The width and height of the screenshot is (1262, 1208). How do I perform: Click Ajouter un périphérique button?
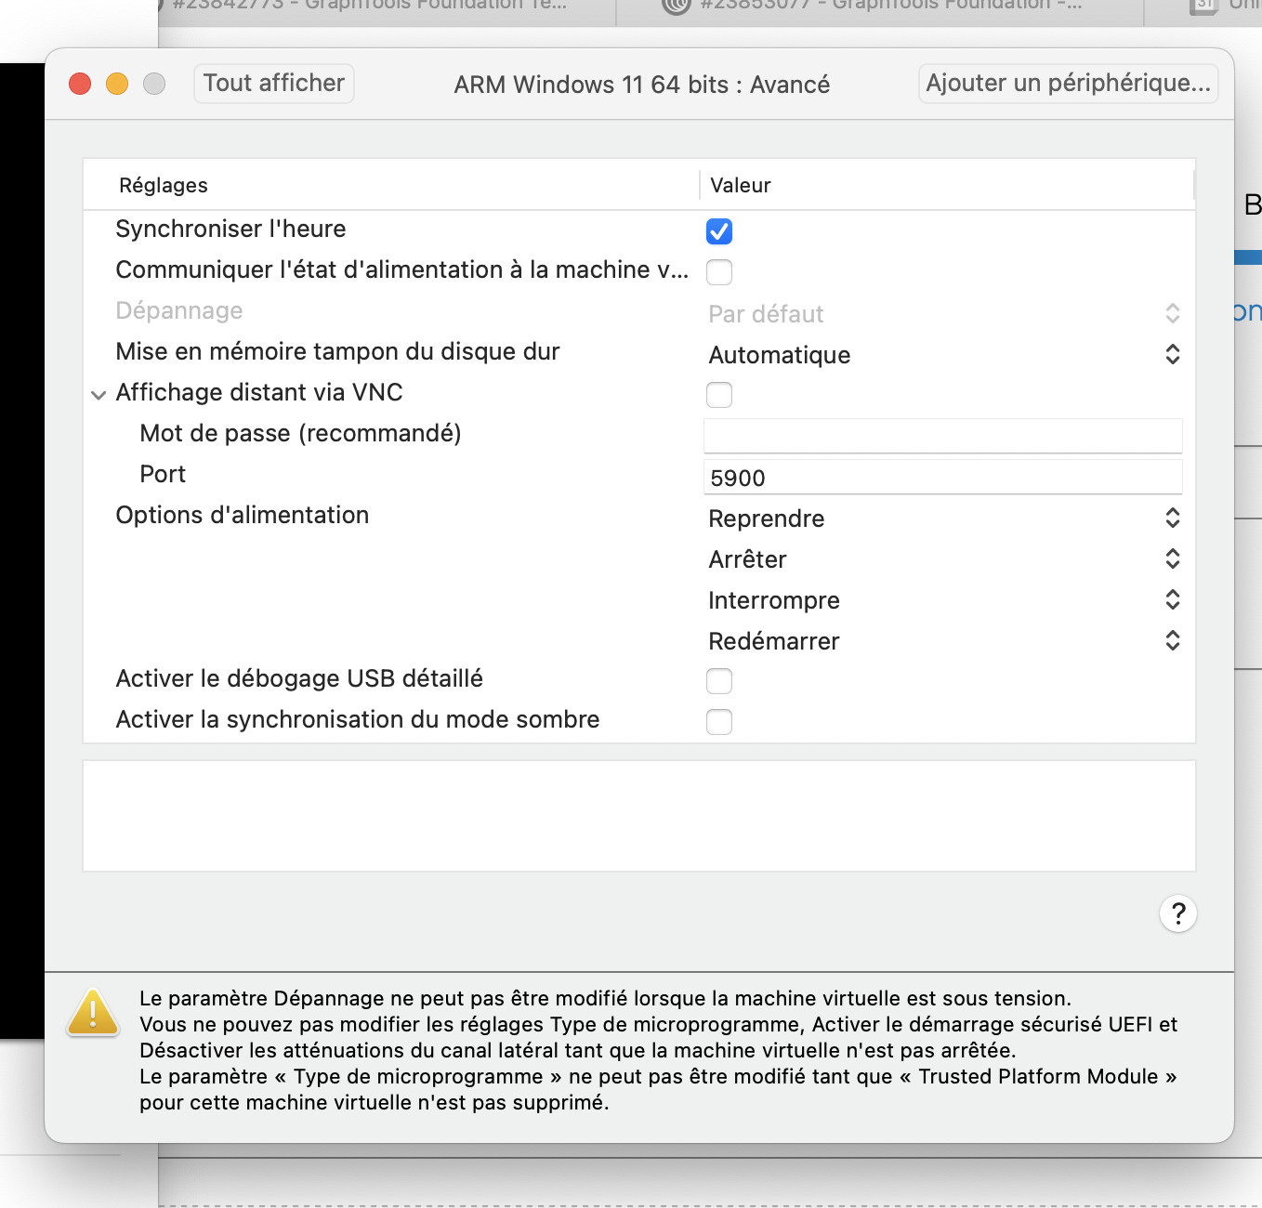click(1068, 84)
